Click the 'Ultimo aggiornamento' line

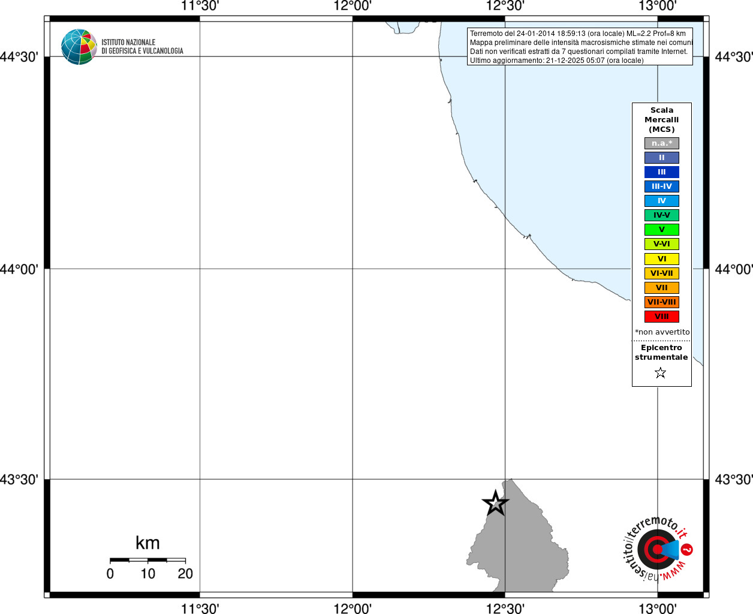(x=556, y=61)
